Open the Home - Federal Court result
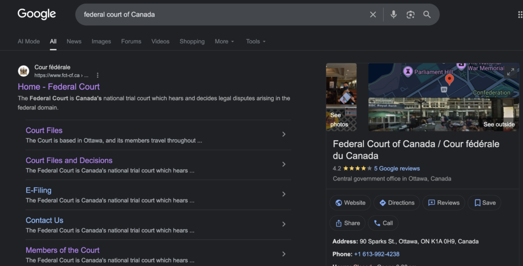 [x=59, y=86]
